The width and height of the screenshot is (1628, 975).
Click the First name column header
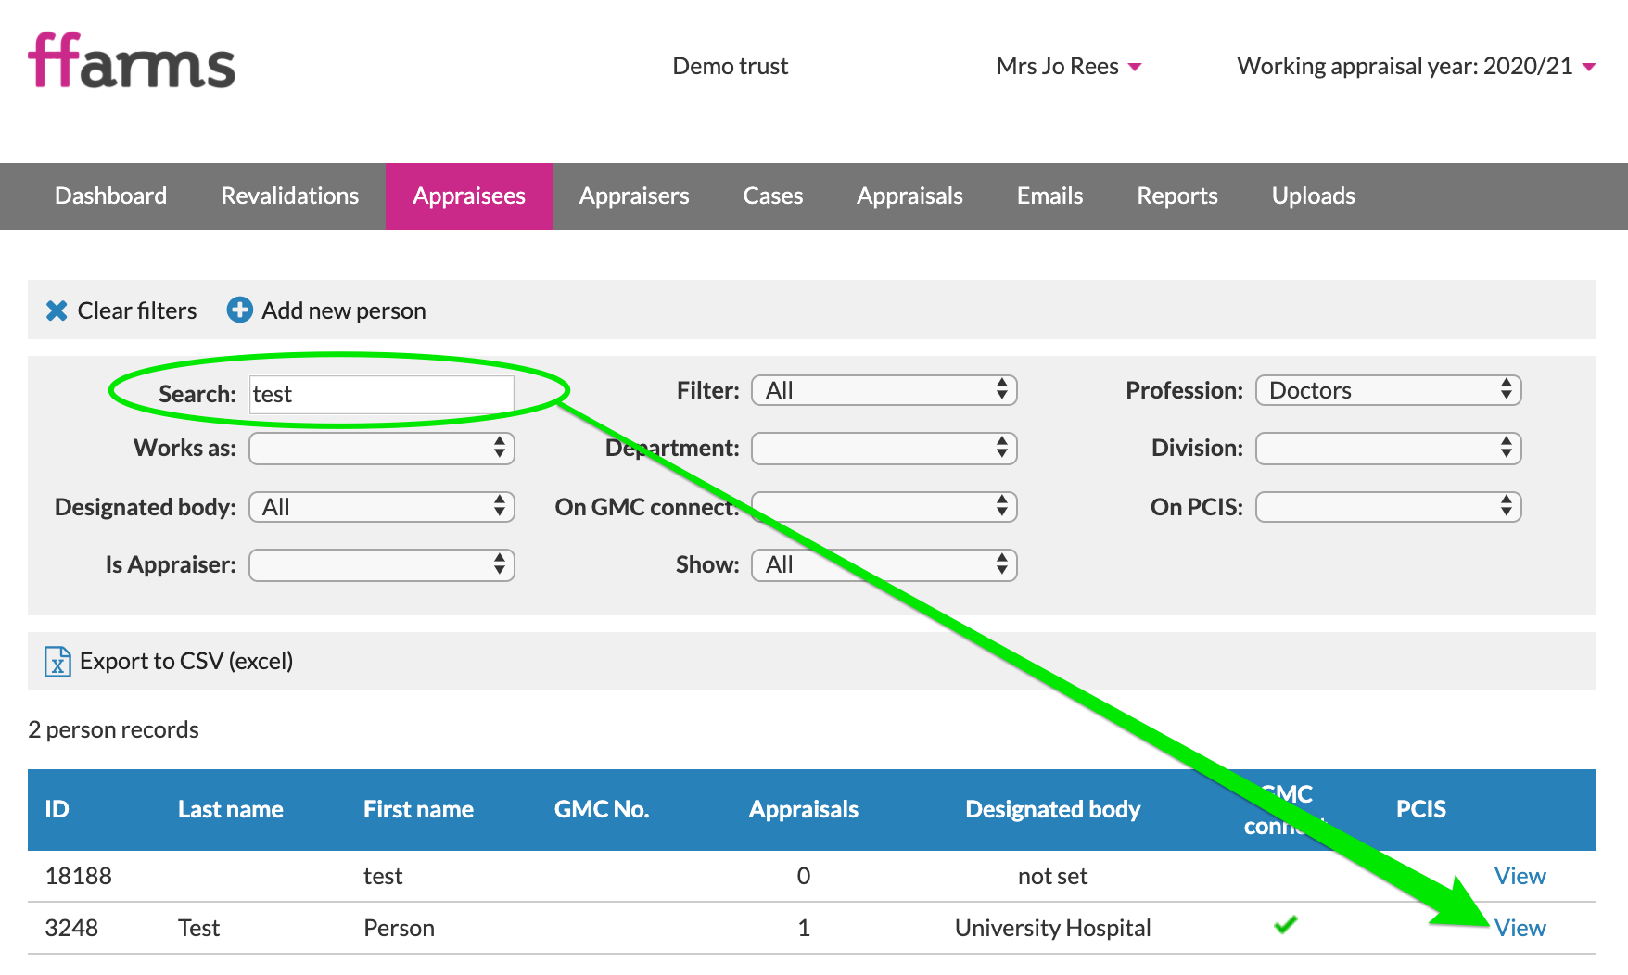pyautogui.click(x=418, y=809)
